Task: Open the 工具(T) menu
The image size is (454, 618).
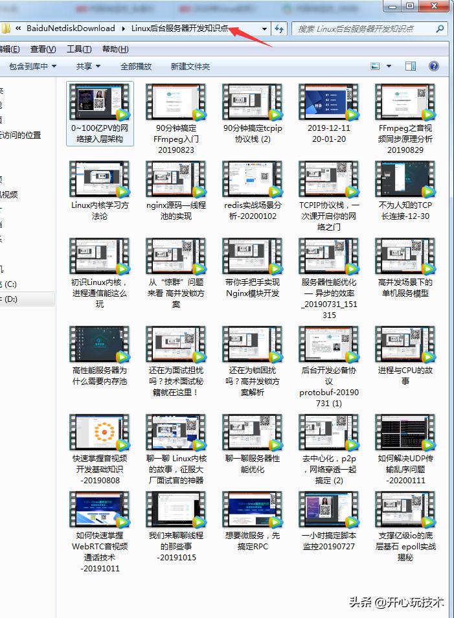Action: (79, 49)
